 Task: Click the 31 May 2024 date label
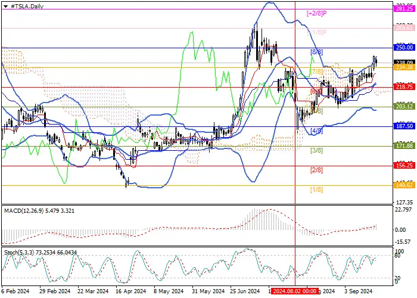208,291
